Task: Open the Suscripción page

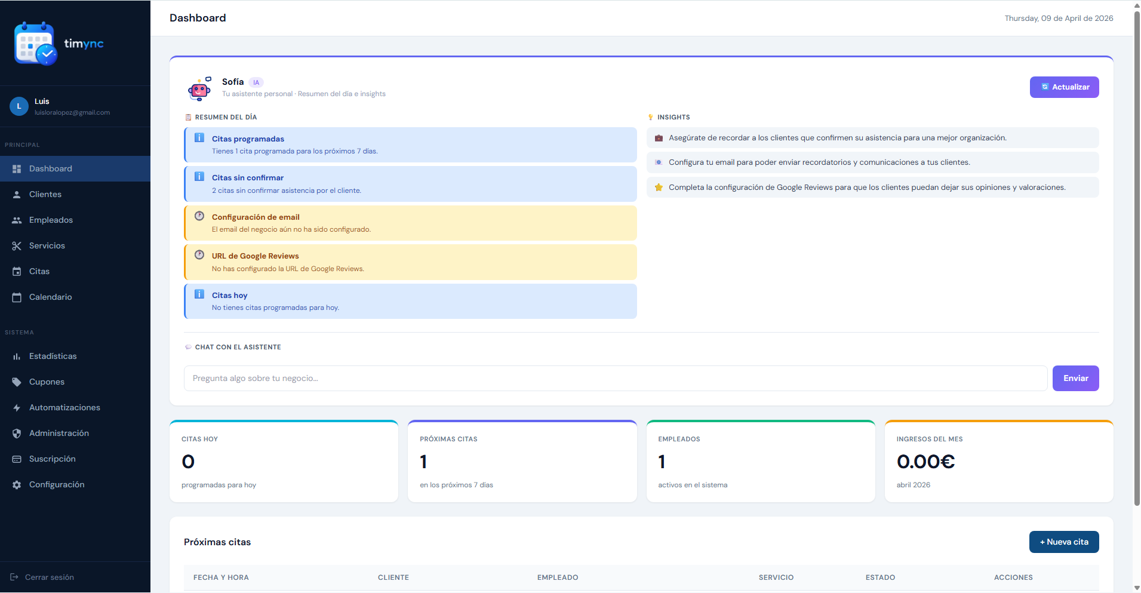Action: [52, 459]
